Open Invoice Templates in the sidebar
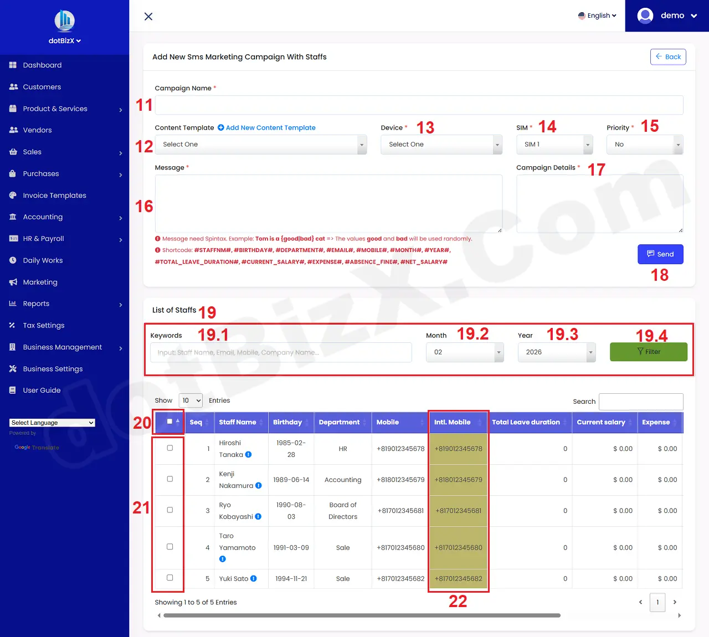This screenshot has width=709, height=637. tap(54, 195)
